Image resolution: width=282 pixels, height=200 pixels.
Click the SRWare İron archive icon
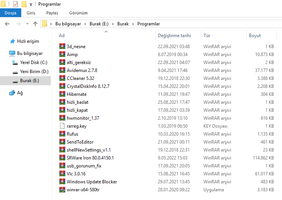[62, 158]
